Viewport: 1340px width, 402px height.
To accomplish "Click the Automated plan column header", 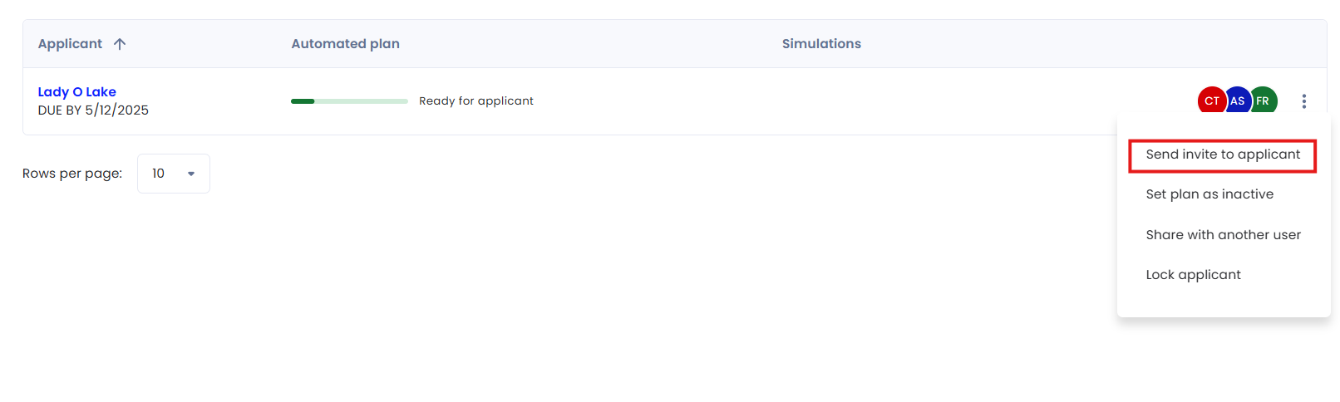I will pyautogui.click(x=345, y=44).
